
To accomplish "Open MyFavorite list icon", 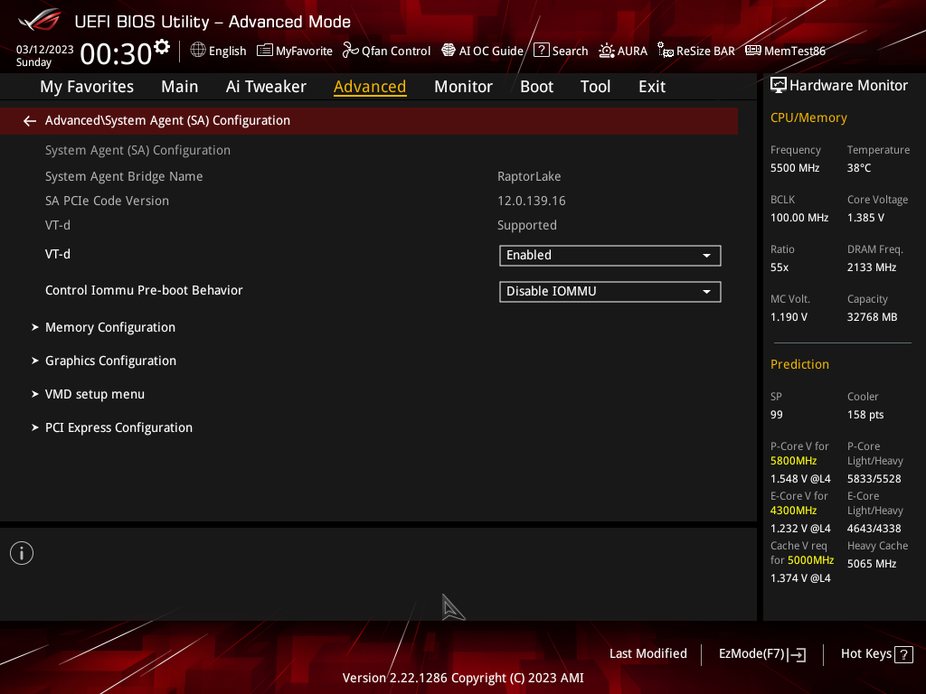I will click(265, 51).
